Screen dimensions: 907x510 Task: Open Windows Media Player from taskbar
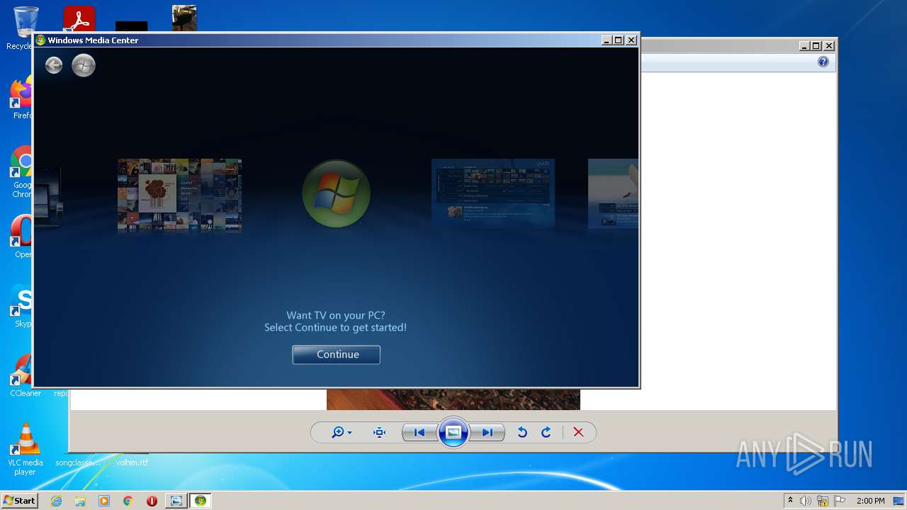(104, 501)
